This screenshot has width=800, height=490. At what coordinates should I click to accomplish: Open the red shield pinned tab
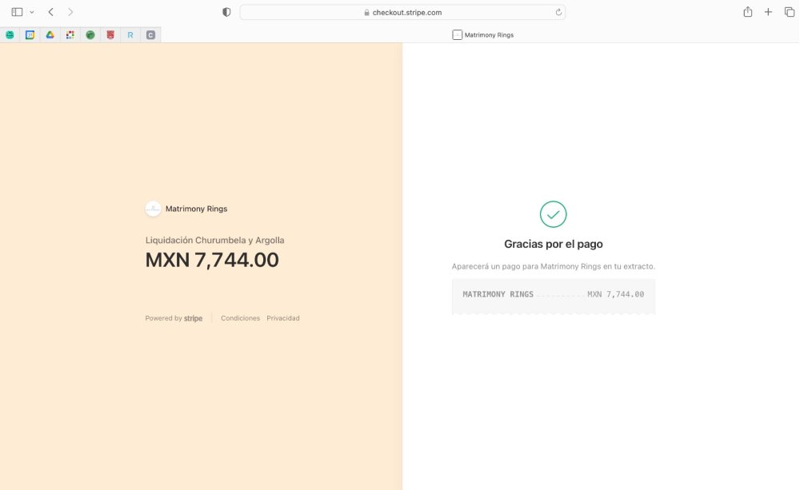tap(110, 34)
